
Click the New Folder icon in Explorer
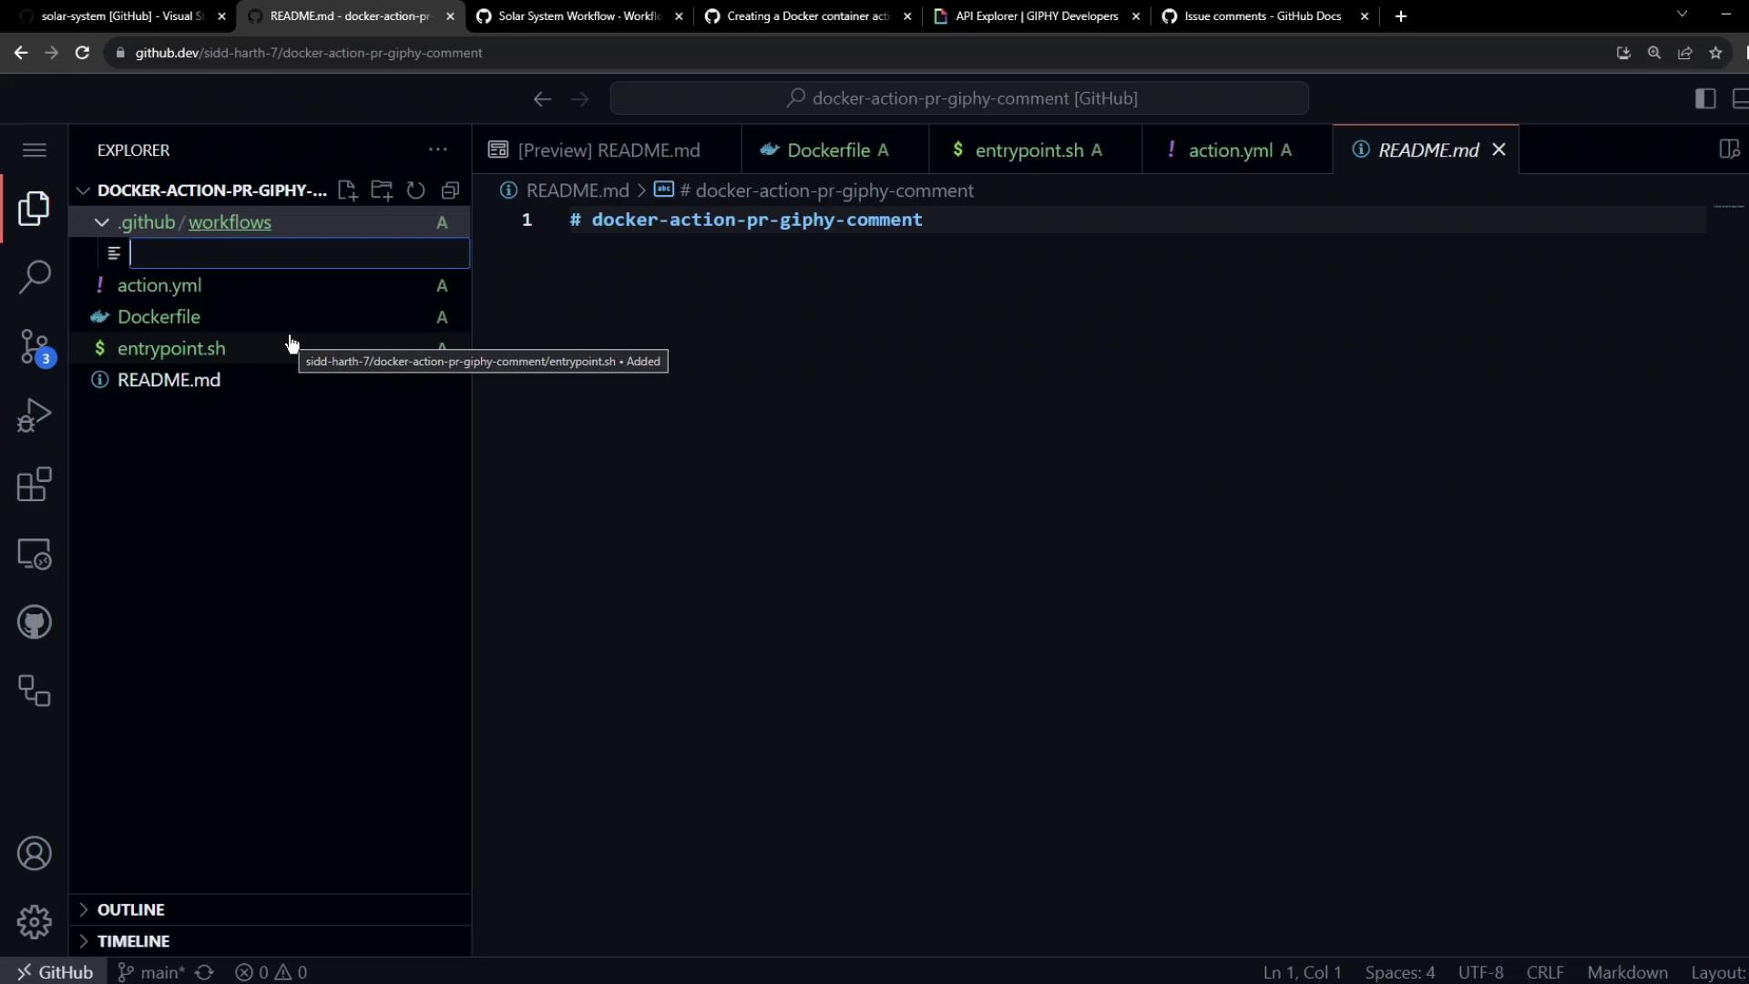click(382, 190)
